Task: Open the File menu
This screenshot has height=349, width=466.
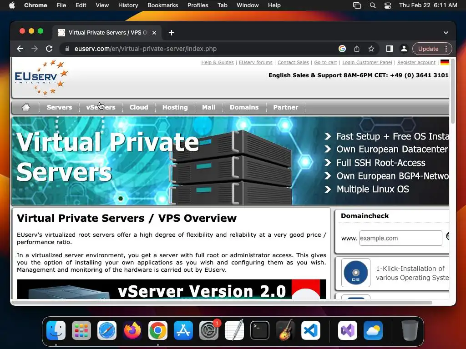Action: point(61,5)
